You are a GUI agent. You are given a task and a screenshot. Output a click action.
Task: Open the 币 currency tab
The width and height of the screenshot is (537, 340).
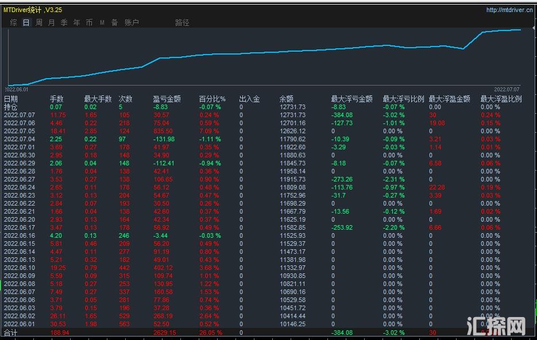[89, 22]
